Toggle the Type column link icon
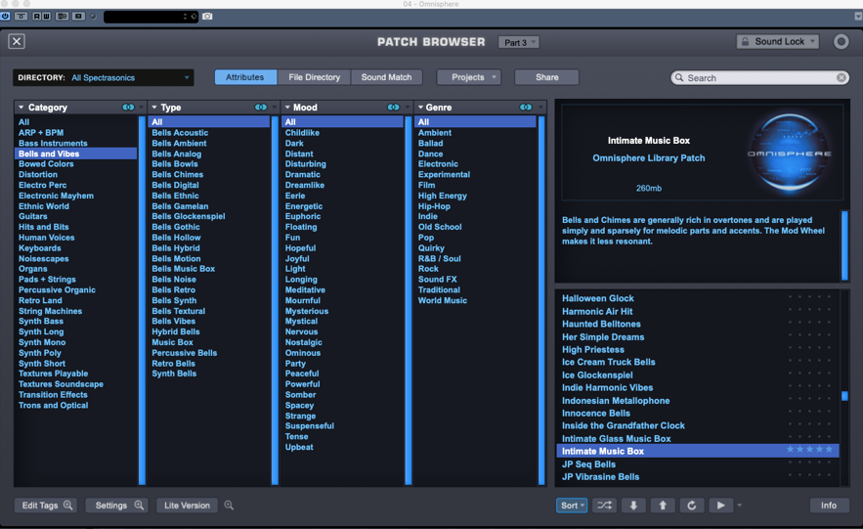This screenshot has height=529, width=863. [261, 108]
